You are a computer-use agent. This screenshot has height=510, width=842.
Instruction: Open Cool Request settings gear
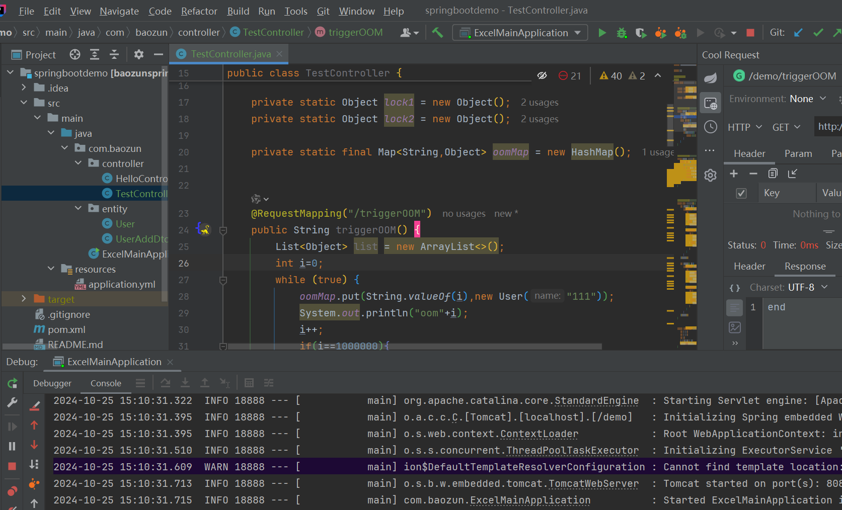tap(710, 175)
